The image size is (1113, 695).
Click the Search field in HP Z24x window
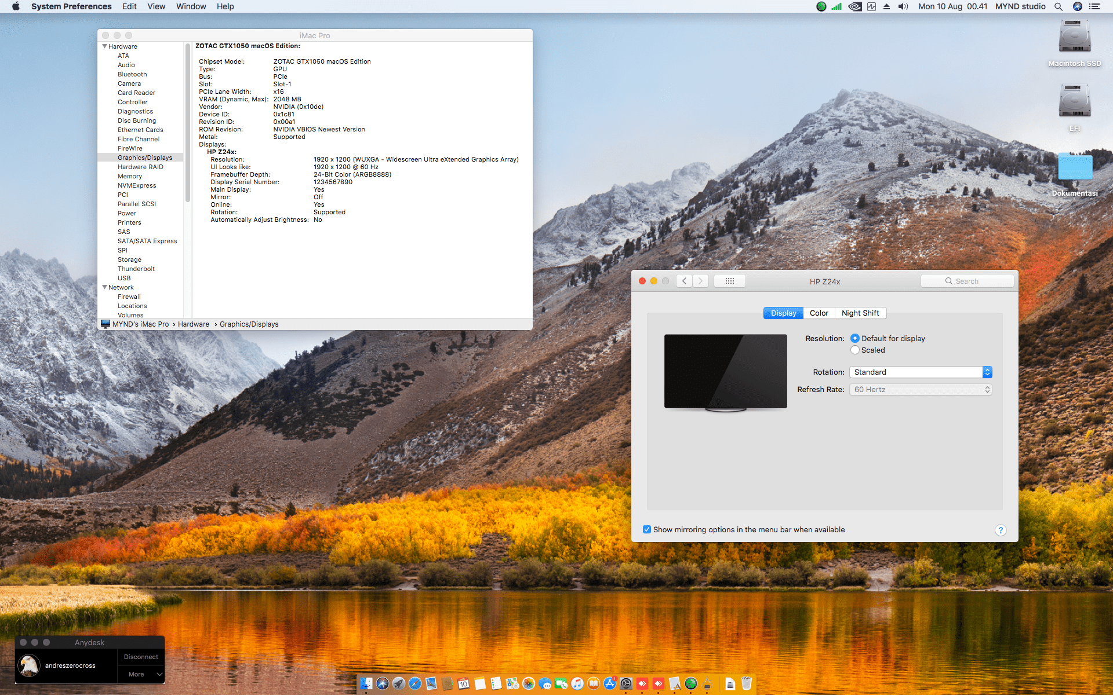click(967, 281)
